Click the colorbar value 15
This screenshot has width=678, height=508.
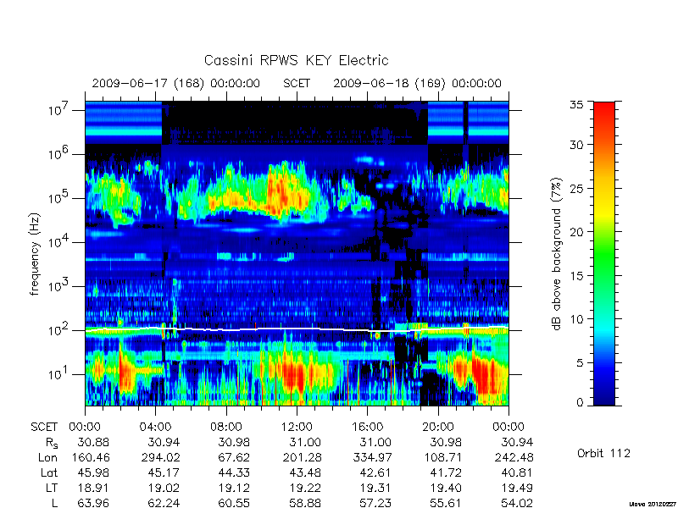[x=576, y=275]
